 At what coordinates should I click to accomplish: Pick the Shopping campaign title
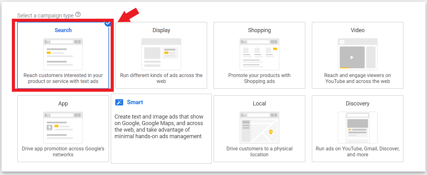[259, 30]
